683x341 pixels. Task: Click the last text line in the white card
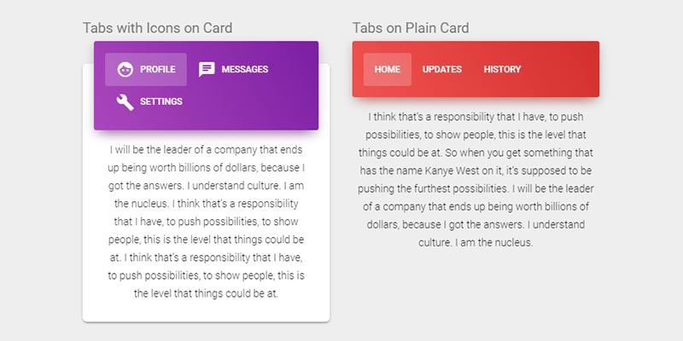tap(206, 294)
